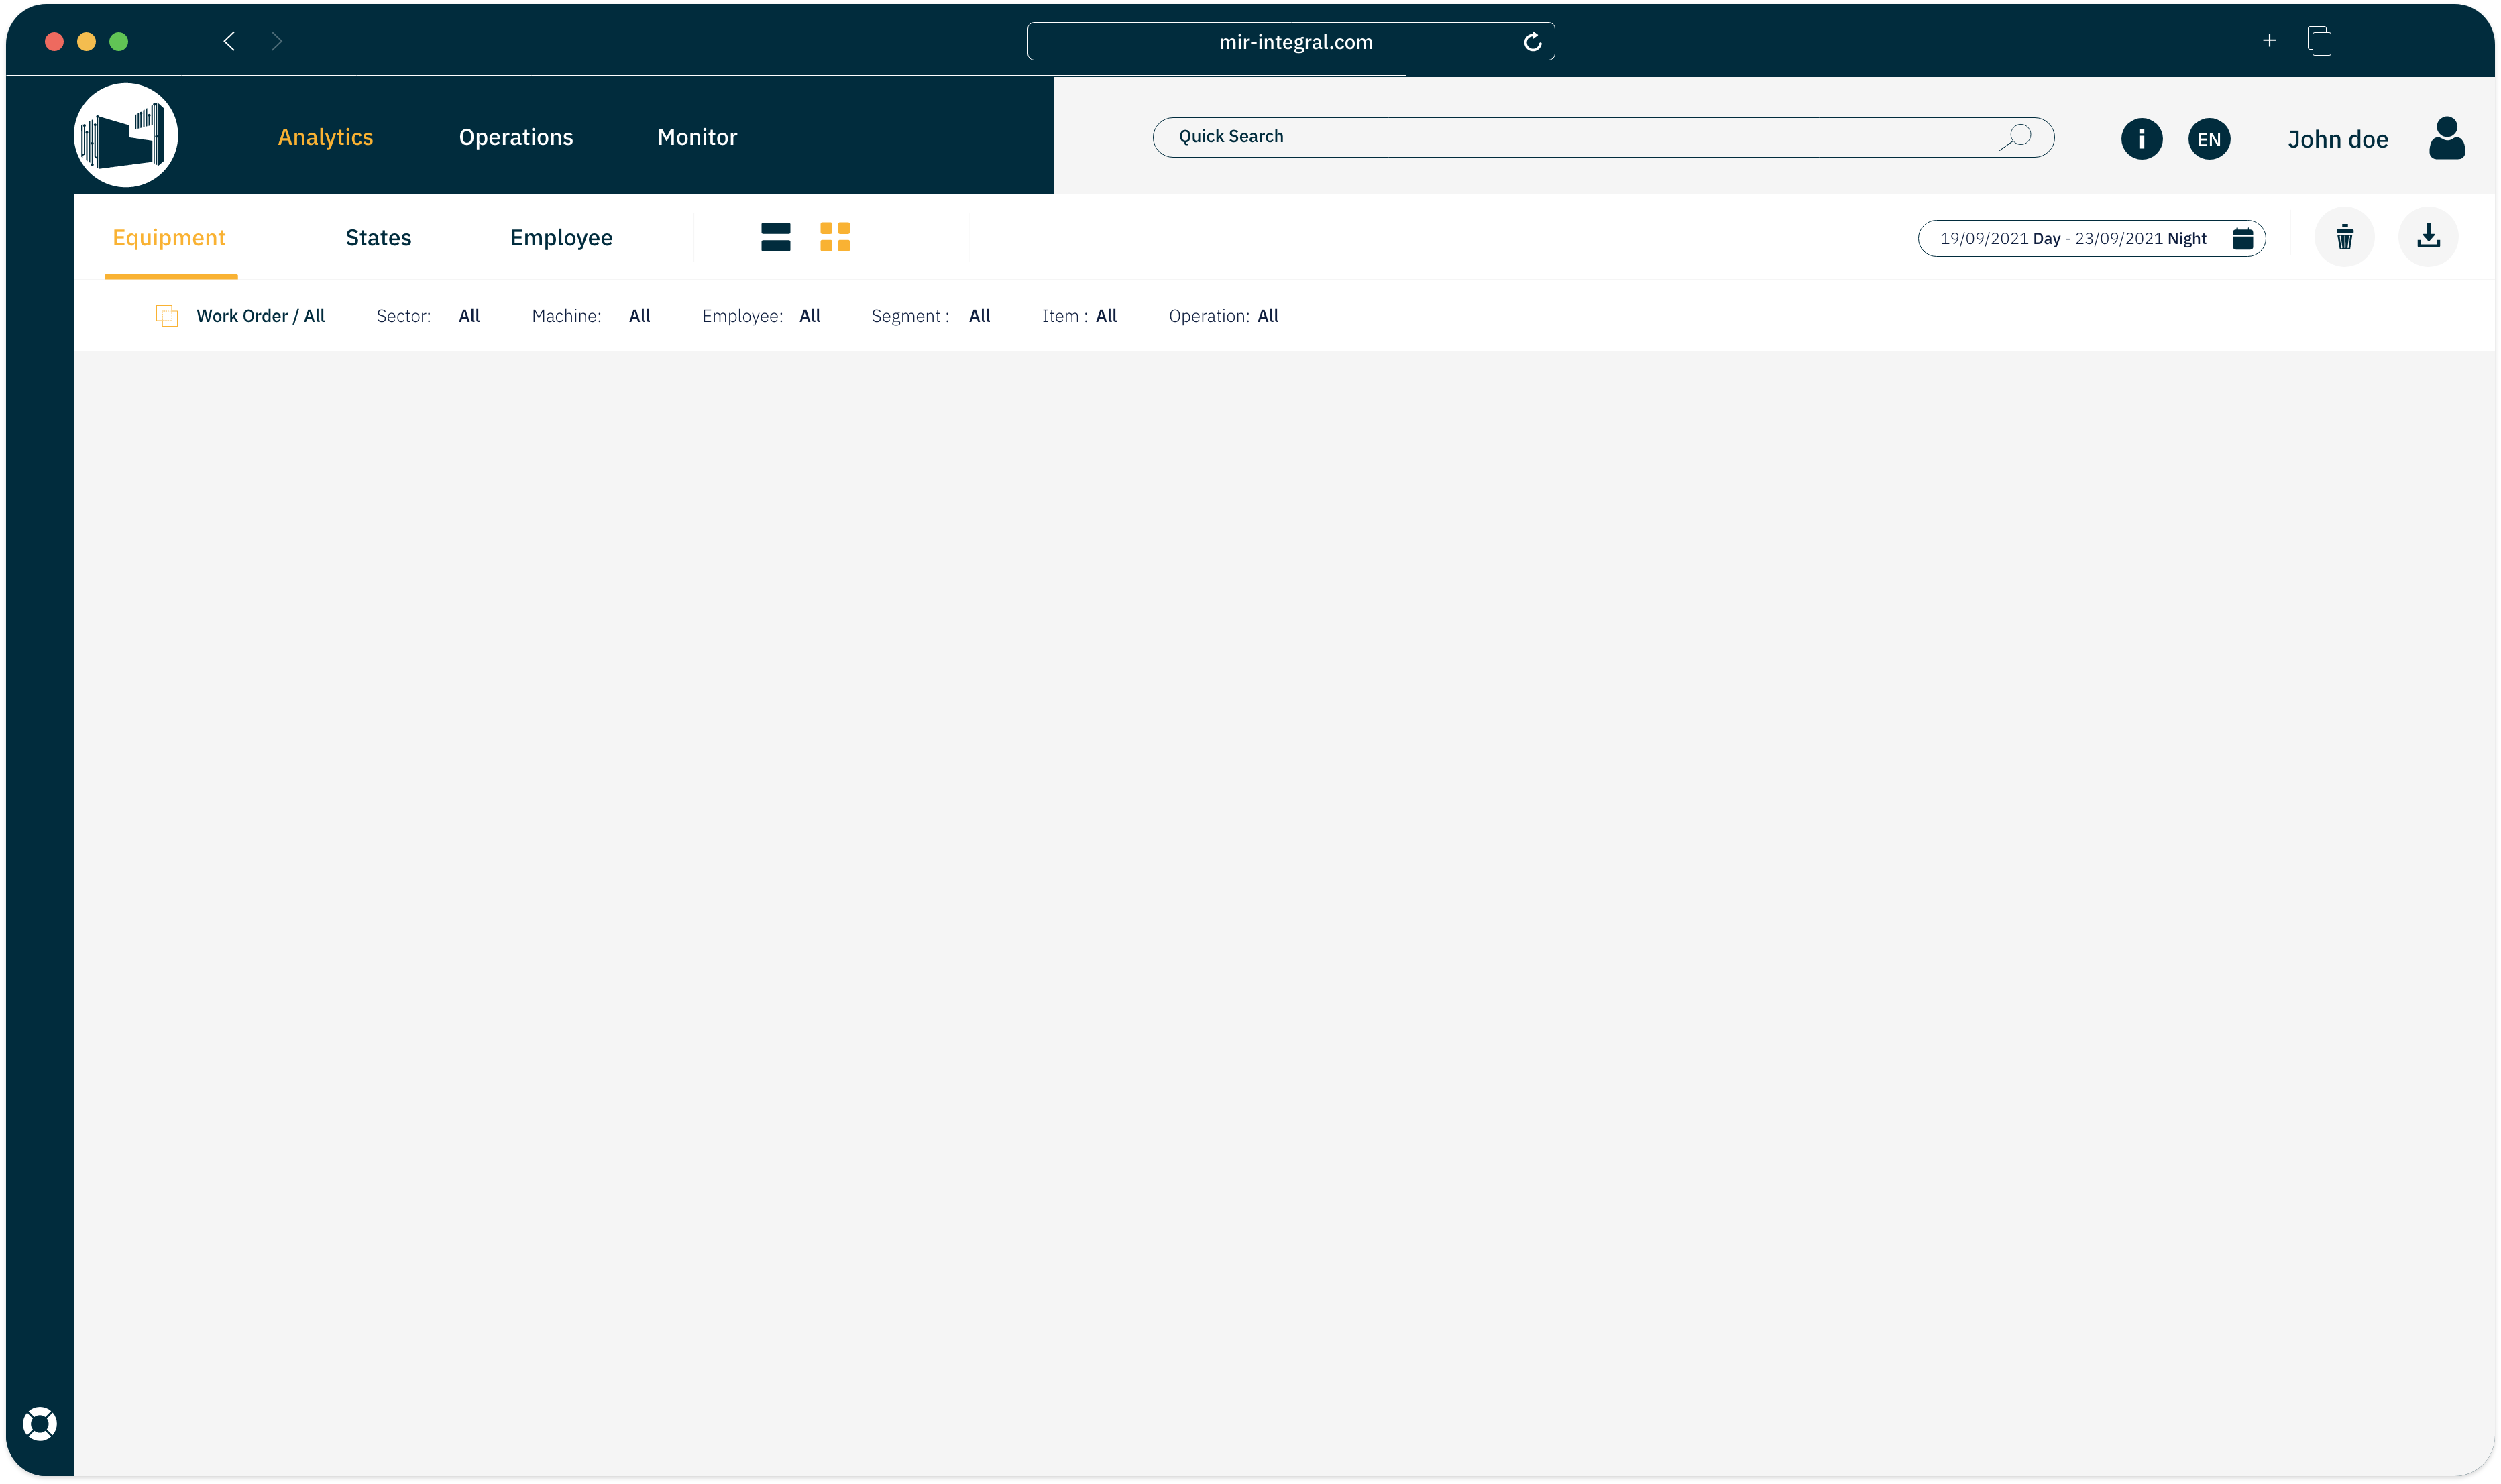
Task: Switch to the Employee tab
Action: click(561, 238)
